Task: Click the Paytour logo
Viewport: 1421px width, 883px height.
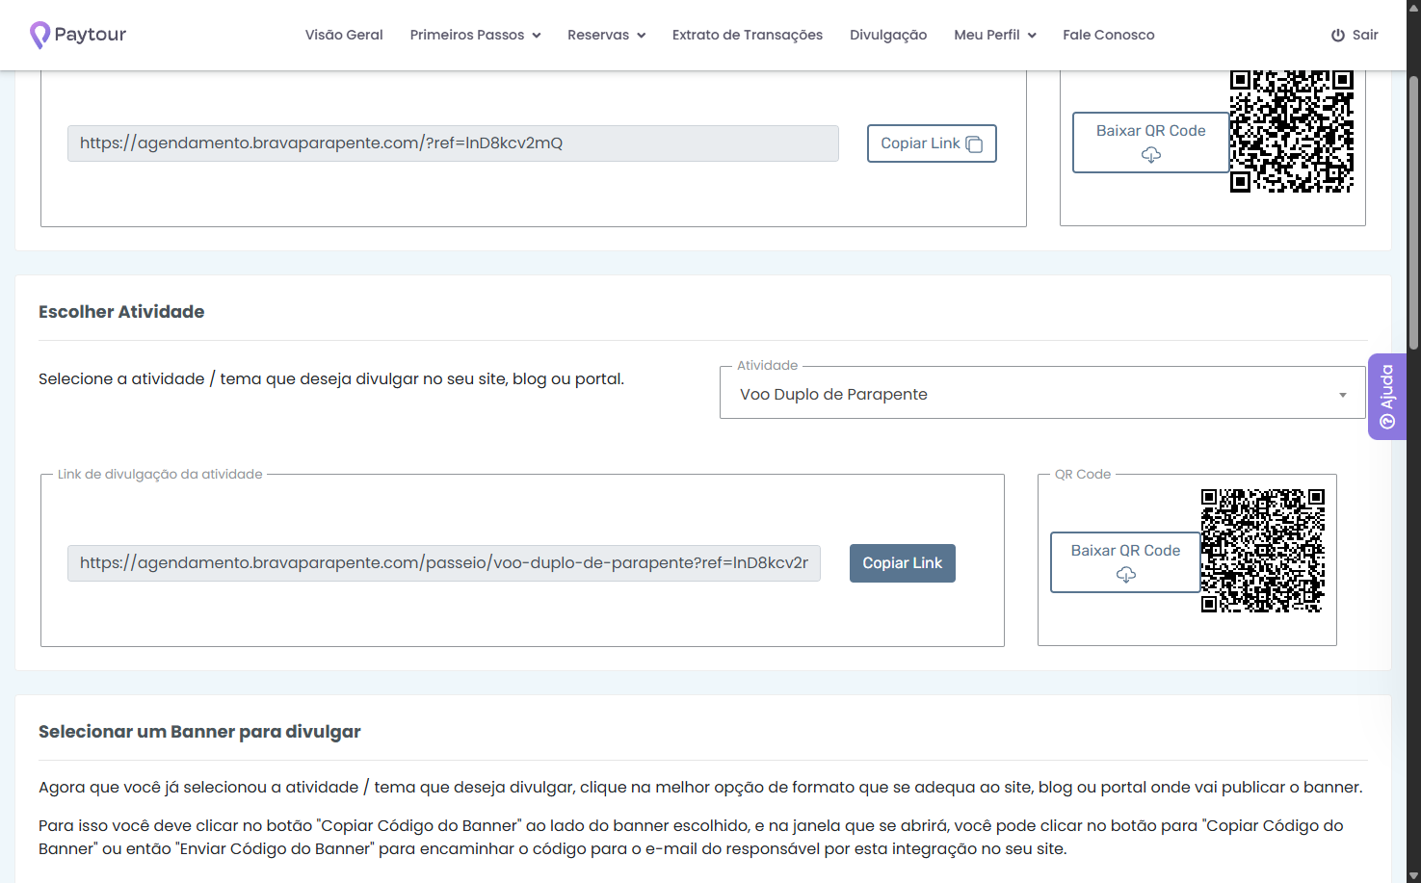Action: point(78,35)
